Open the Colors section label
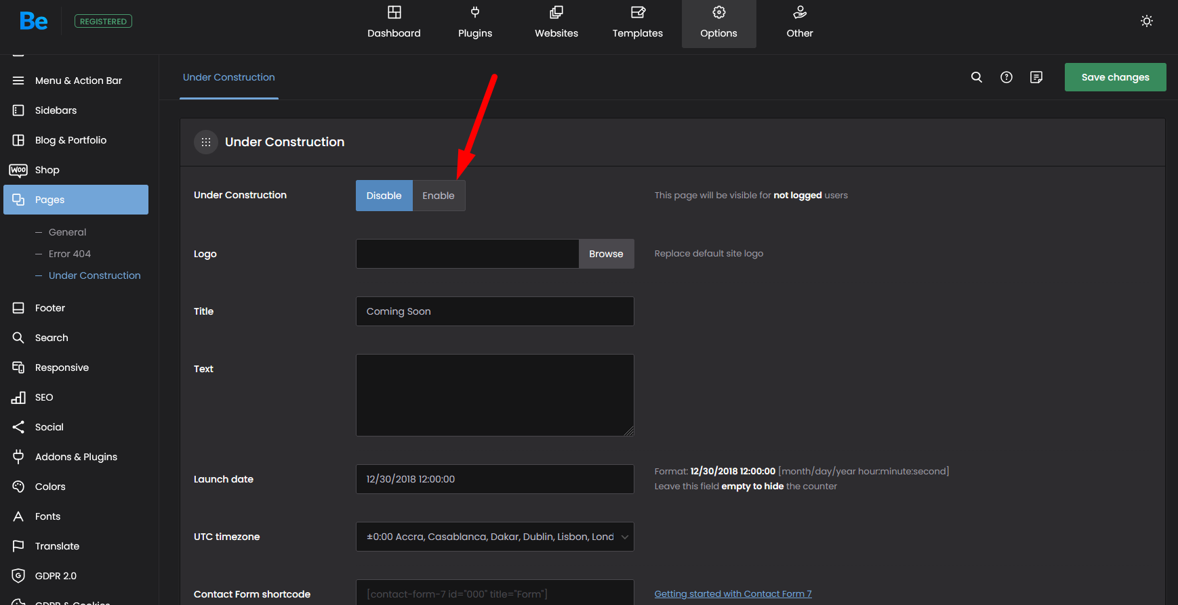This screenshot has width=1178, height=605. [50, 487]
